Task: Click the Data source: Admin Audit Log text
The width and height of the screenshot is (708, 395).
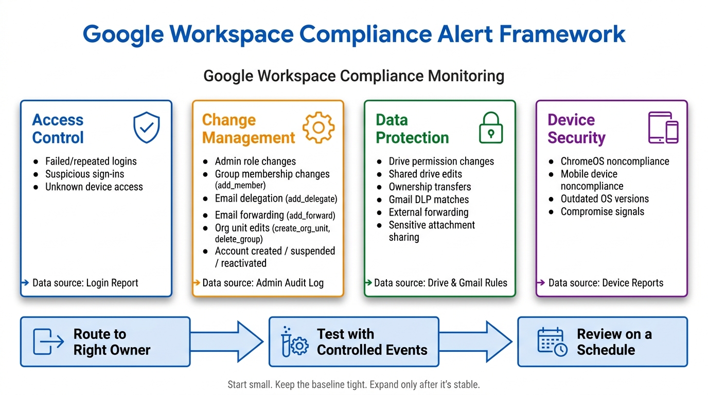Action: 263,283
